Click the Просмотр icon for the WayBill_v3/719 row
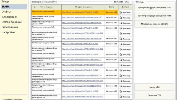The width and height of the screenshot is (177, 100). (x=121, y=91)
